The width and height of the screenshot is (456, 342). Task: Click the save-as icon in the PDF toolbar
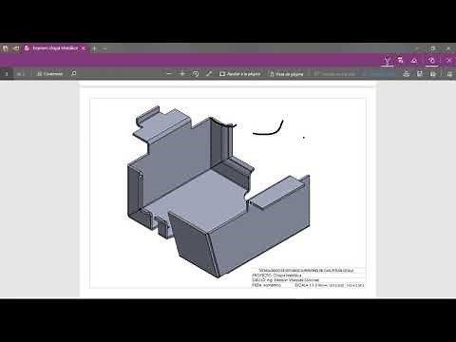point(433,74)
